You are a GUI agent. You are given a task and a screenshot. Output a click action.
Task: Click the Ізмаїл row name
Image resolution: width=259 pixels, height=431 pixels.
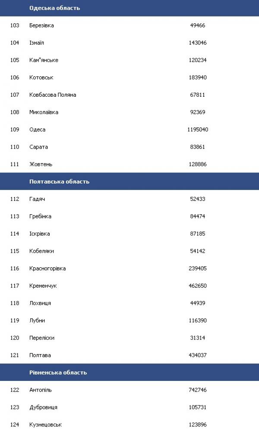pos(37,43)
